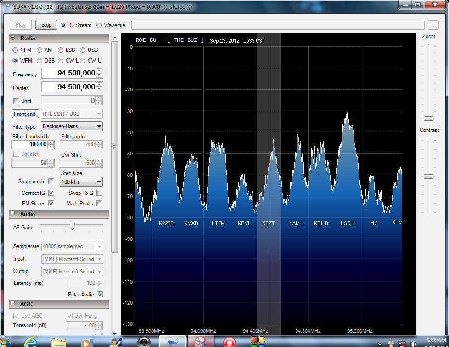
Task: Select AM demodulation mode
Action: pos(39,50)
